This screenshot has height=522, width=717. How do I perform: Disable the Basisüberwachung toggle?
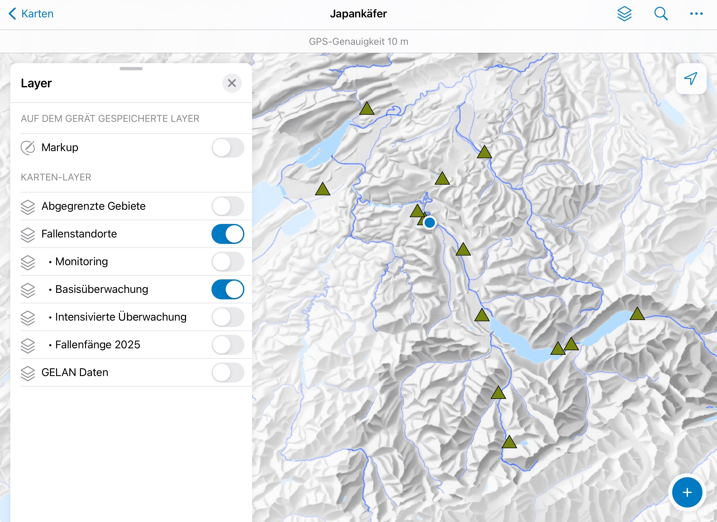228,289
